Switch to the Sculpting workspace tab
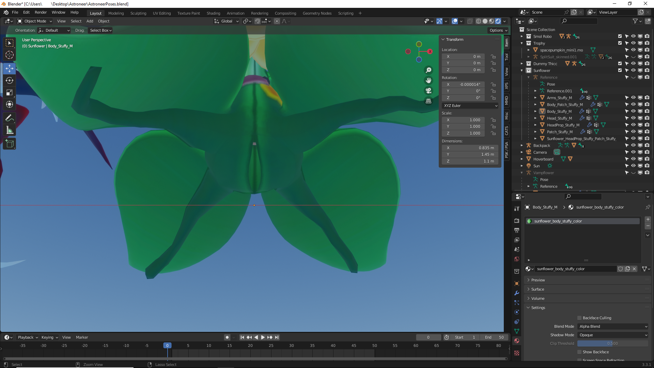Screen dimensions: 654x368 138,13
